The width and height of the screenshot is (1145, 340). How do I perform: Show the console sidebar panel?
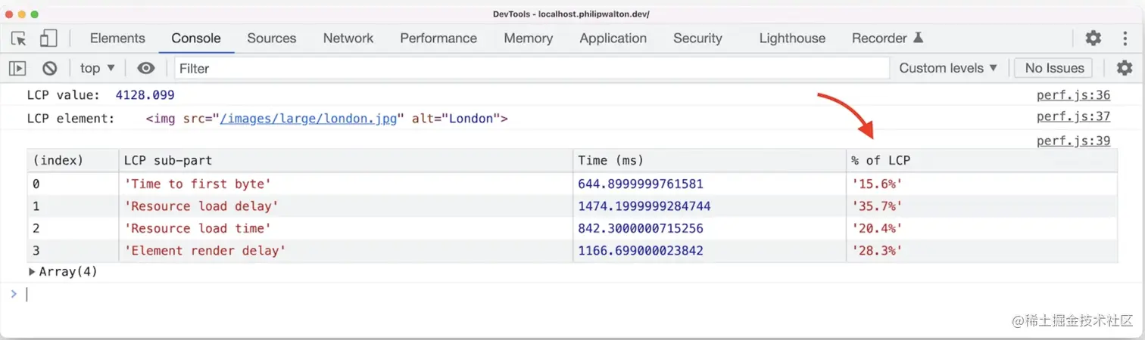point(17,68)
